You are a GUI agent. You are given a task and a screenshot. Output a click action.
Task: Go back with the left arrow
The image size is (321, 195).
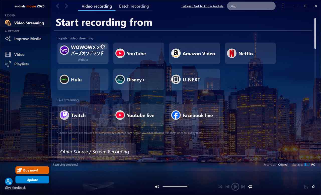click(58, 6)
